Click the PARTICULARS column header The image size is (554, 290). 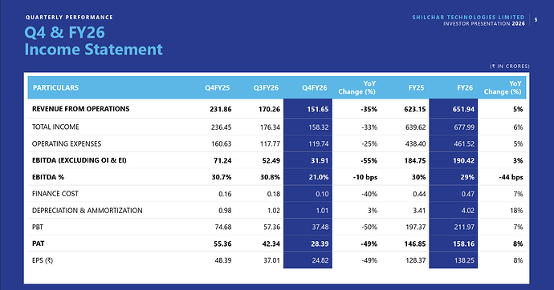click(55, 88)
